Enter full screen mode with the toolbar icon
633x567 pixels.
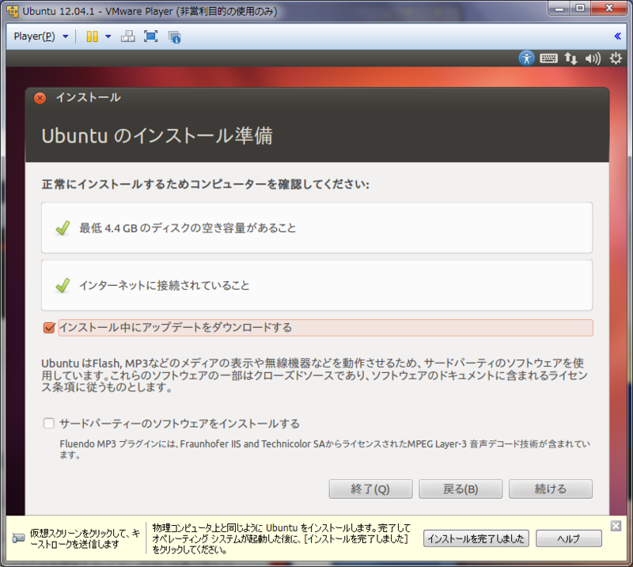(x=150, y=36)
